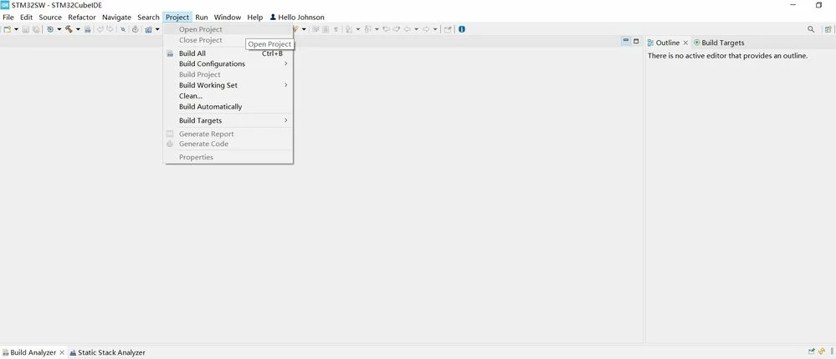Minimize the editor area with the minimize icon
The height and width of the screenshot is (359, 836).
627,41
